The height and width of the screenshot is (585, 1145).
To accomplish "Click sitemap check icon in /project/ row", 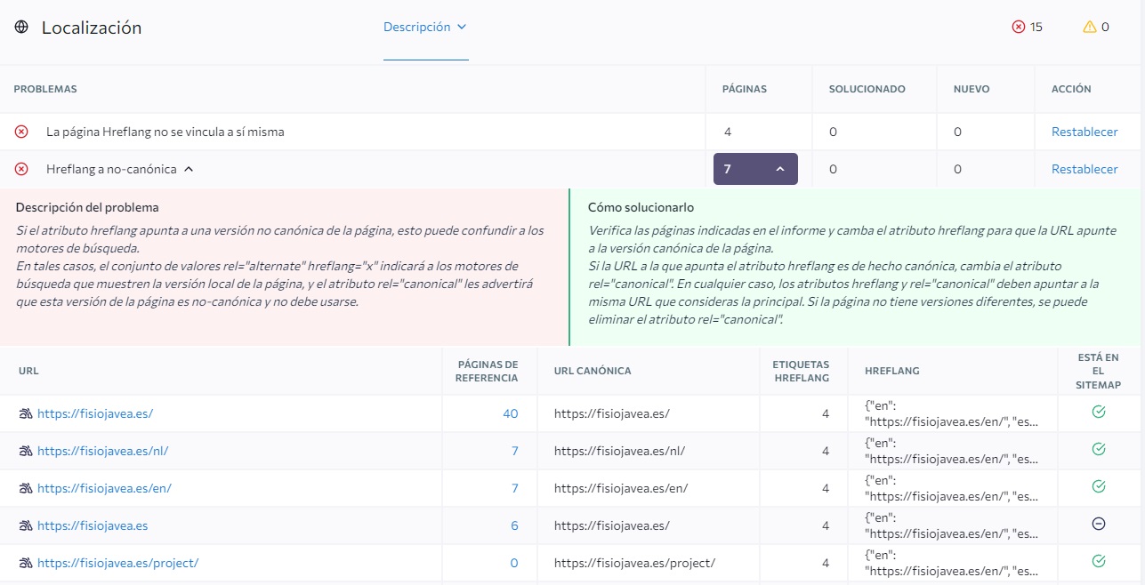I will pos(1098,561).
